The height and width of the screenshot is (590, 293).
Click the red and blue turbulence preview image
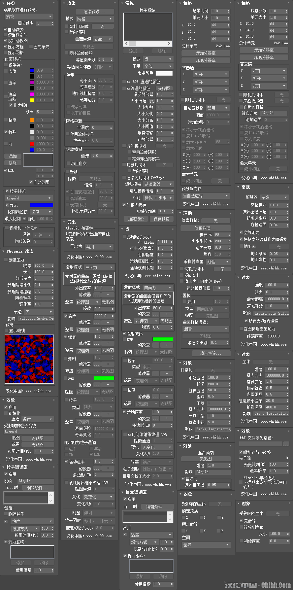tap(29, 359)
